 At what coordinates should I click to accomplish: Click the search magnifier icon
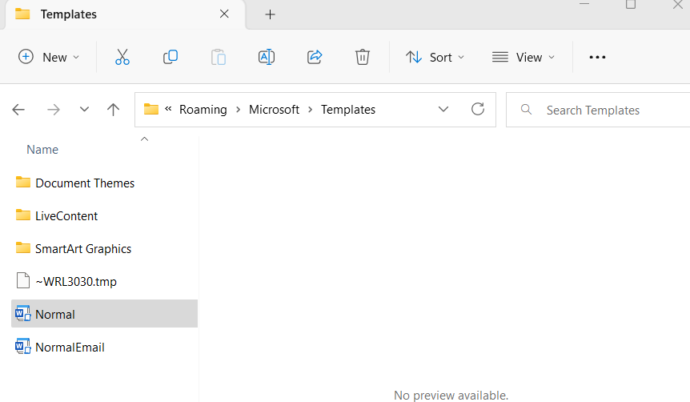click(526, 110)
